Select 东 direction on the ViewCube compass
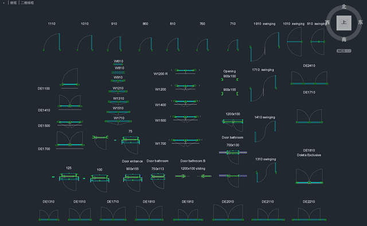The width and height of the screenshot is (367, 226). tap(360, 22)
